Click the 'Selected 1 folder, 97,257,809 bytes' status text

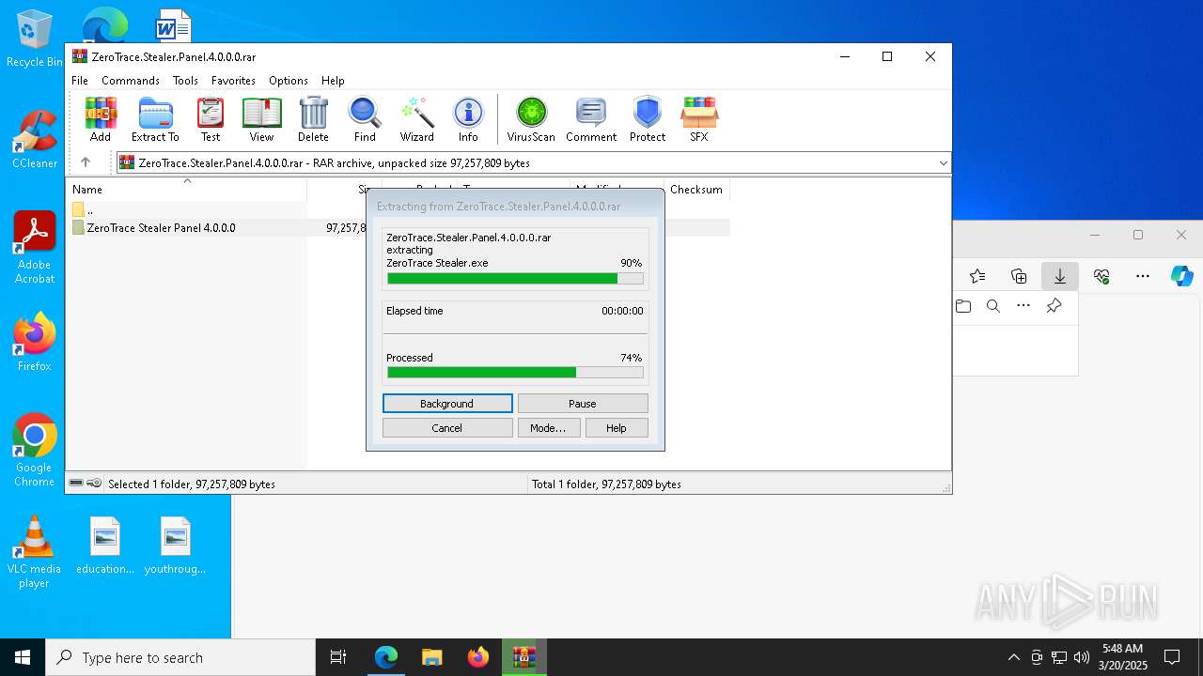click(x=192, y=484)
